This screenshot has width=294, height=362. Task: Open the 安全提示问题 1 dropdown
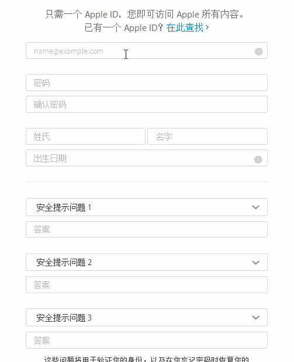point(147,207)
